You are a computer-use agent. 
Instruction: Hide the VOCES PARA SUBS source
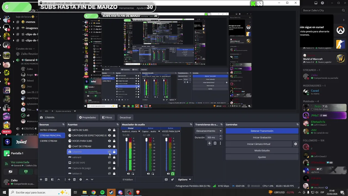pyautogui.click(x=110, y=141)
